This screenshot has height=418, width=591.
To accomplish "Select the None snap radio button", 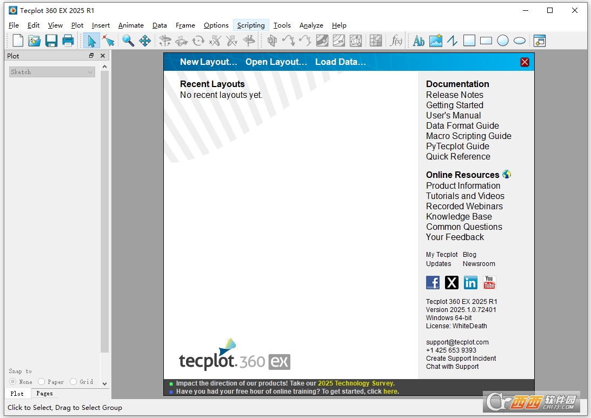I will pyautogui.click(x=13, y=381).
